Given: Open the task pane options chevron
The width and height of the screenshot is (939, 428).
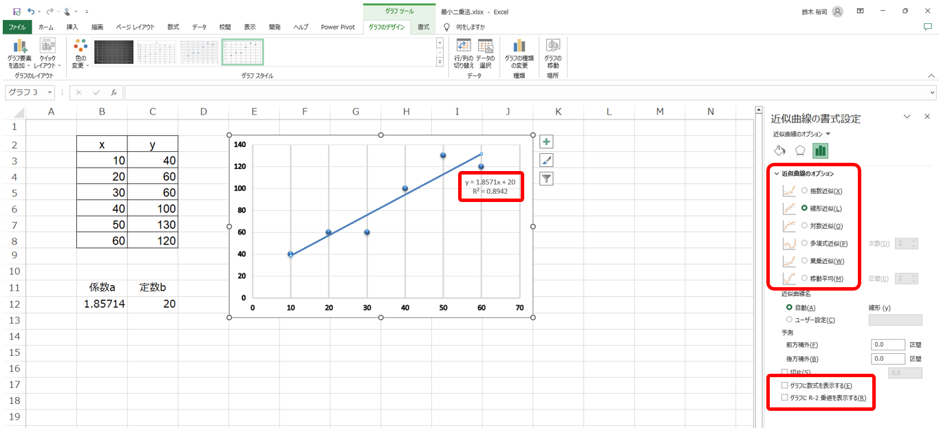Looking at the screenshot, I should (907, 117).
